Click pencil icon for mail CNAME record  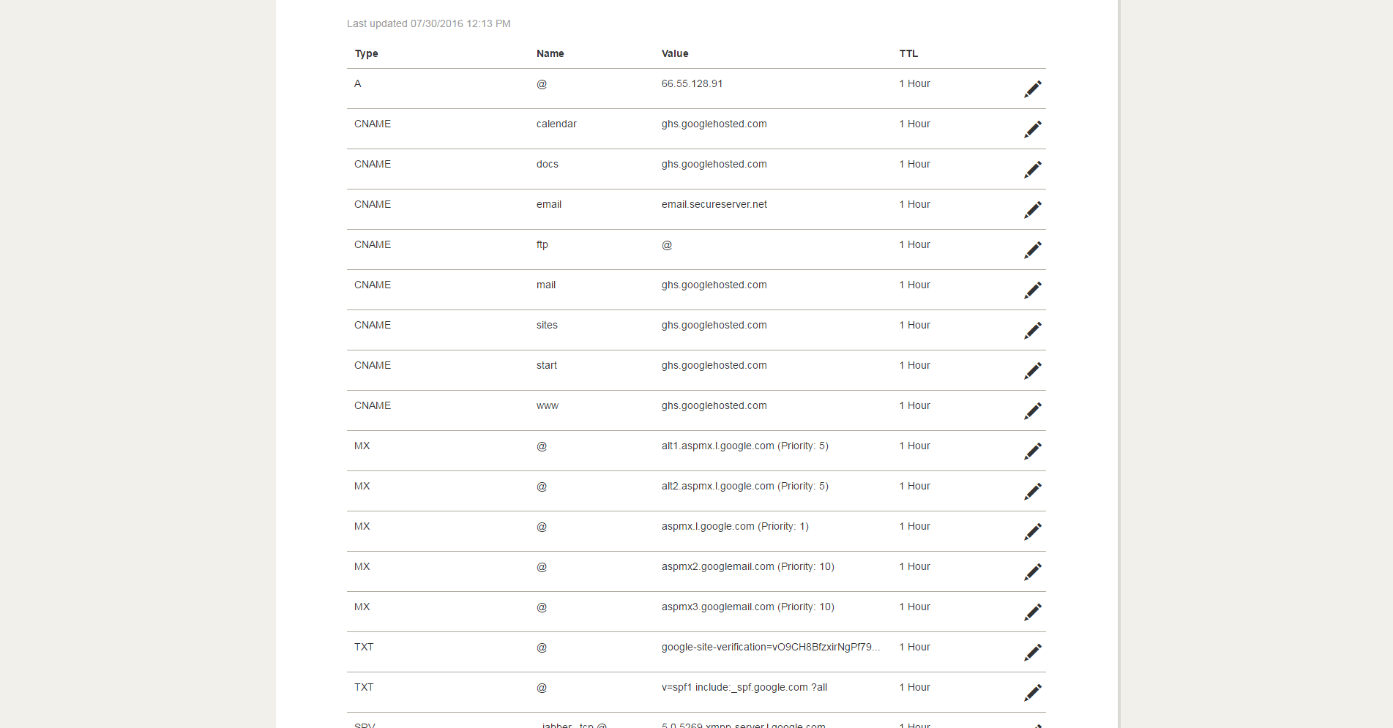(x=1033, y=290)
